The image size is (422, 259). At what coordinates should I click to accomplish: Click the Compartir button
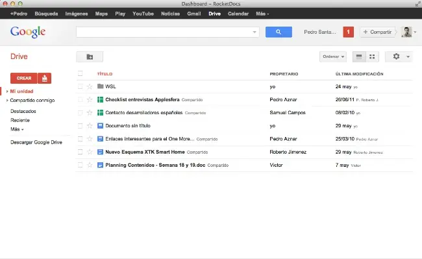click(x=378, y=32)
